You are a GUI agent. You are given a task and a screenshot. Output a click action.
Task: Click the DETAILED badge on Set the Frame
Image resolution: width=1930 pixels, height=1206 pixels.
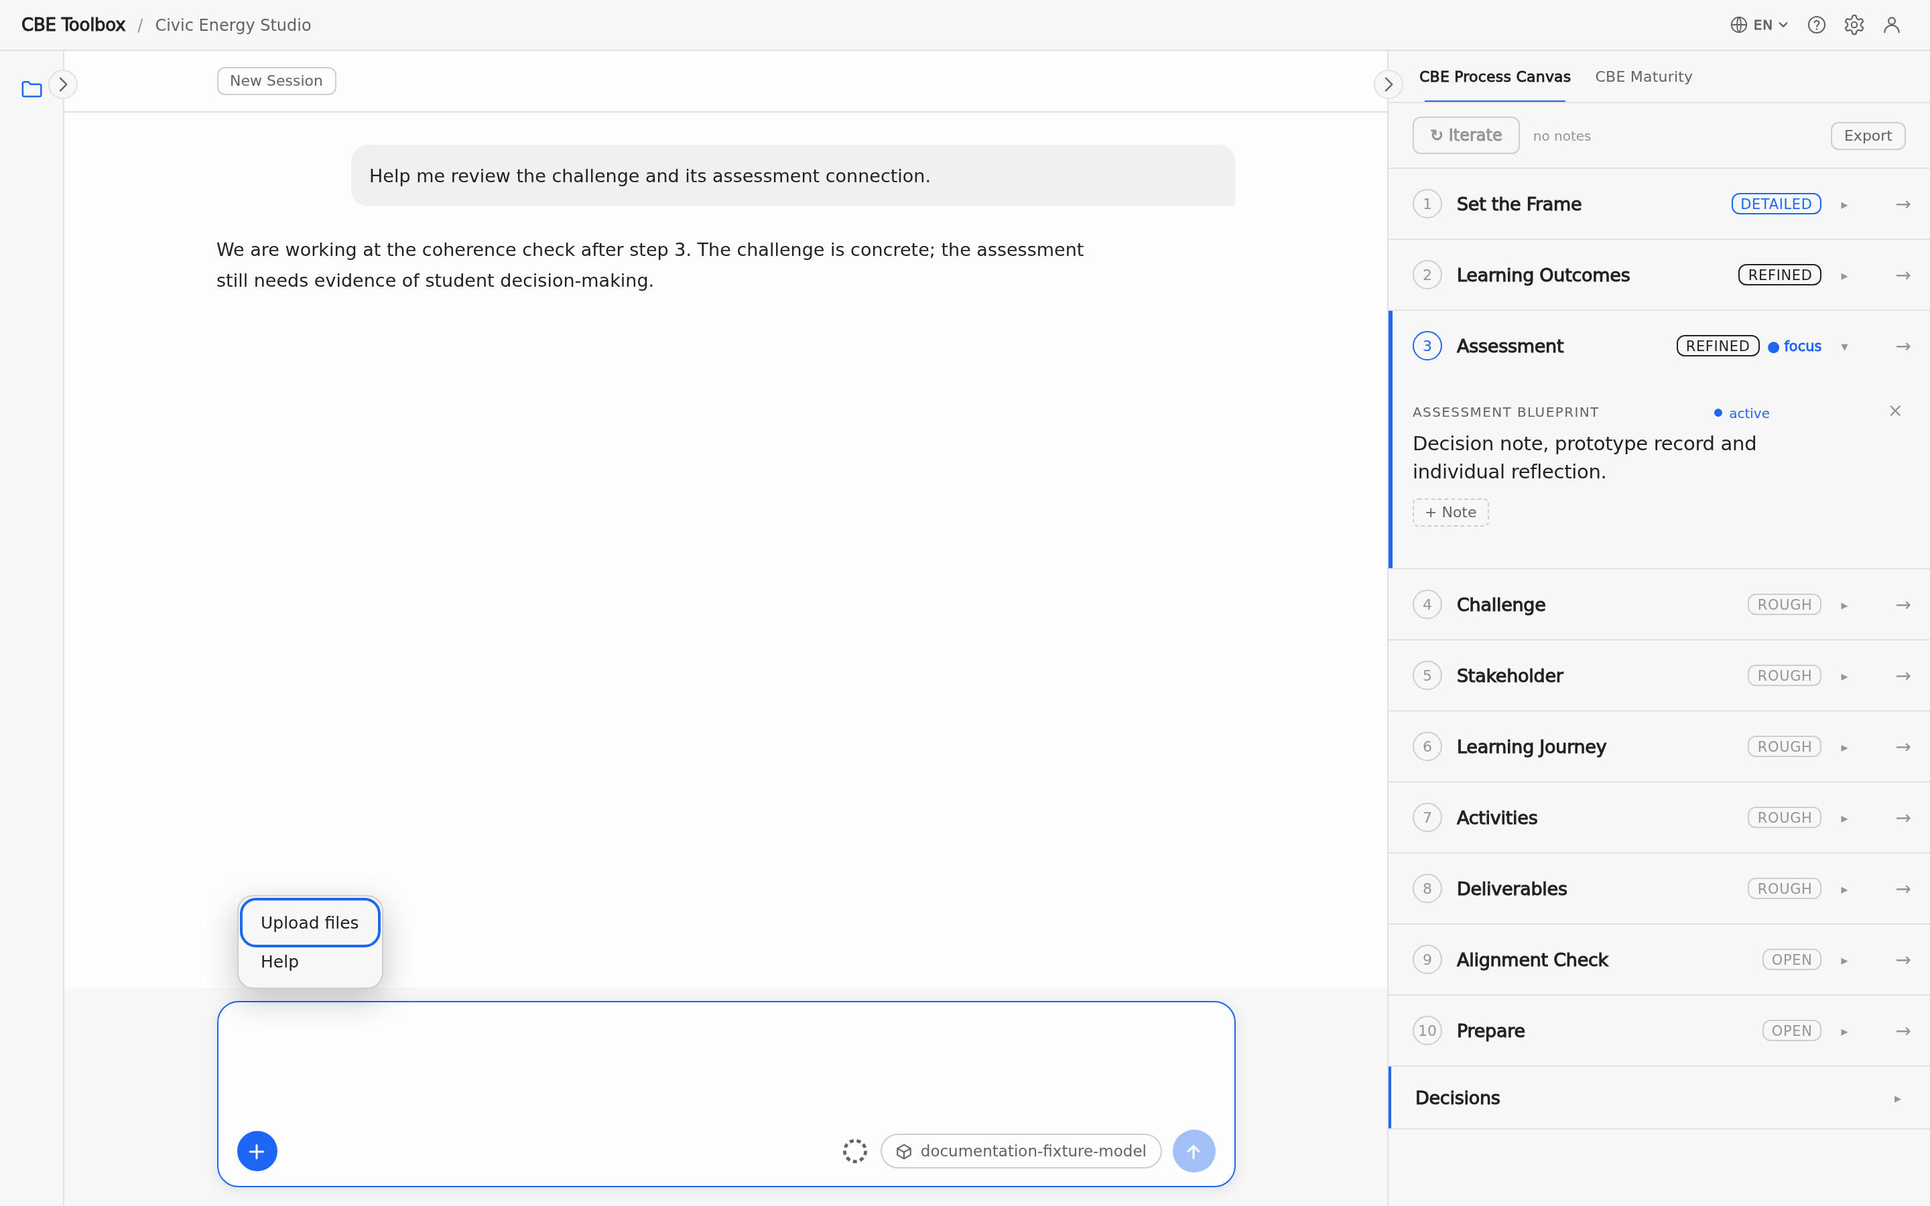(1776, 204)
